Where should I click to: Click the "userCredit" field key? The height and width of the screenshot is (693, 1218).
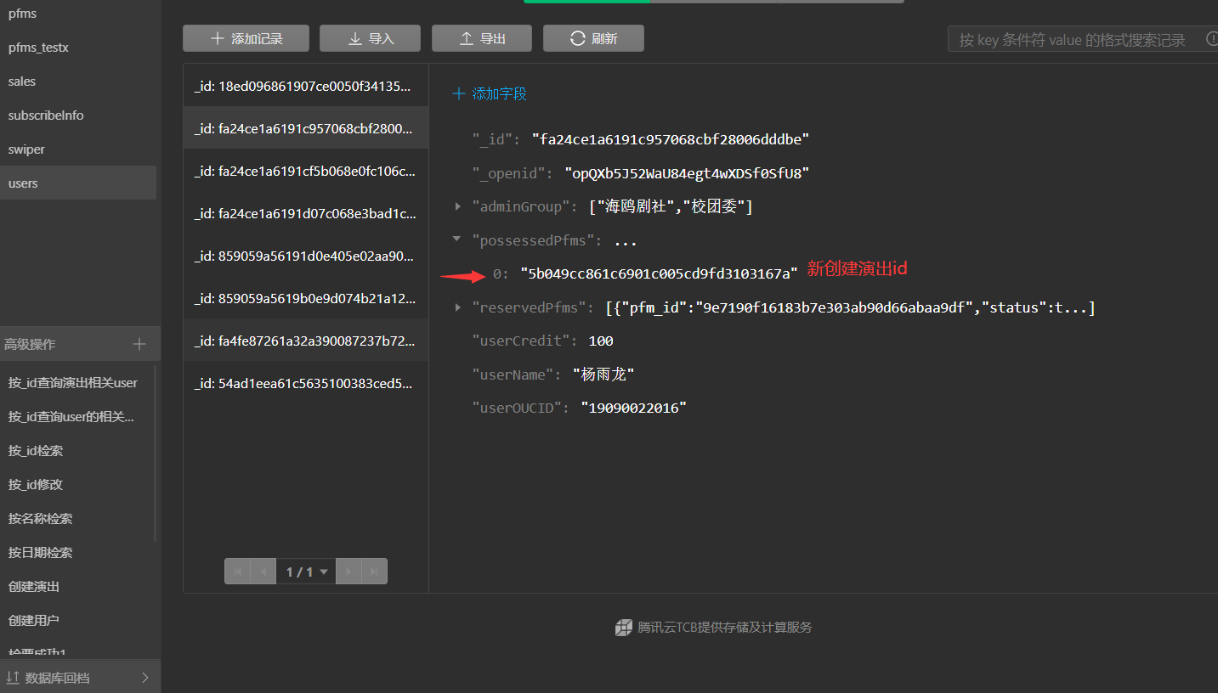[522, 341]
